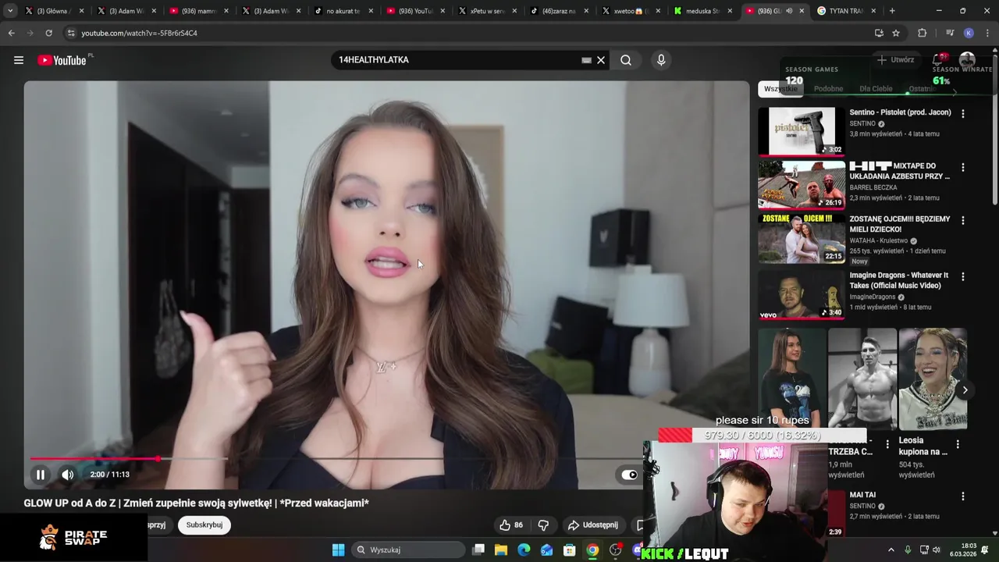This screenshot has height=562, width=999.
Task: Open the on-screen keyboard icon in search box
Action: click(x=587, y=60)
